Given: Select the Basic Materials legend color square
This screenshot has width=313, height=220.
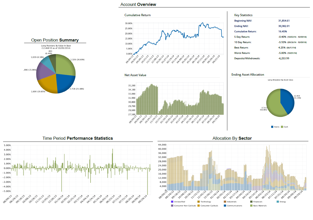Looking at the screenshot, I should 251,205.
